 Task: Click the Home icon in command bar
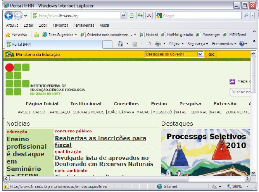121,44
